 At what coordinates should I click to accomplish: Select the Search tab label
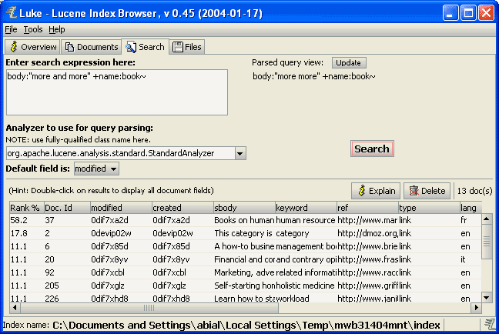[152, 47]
